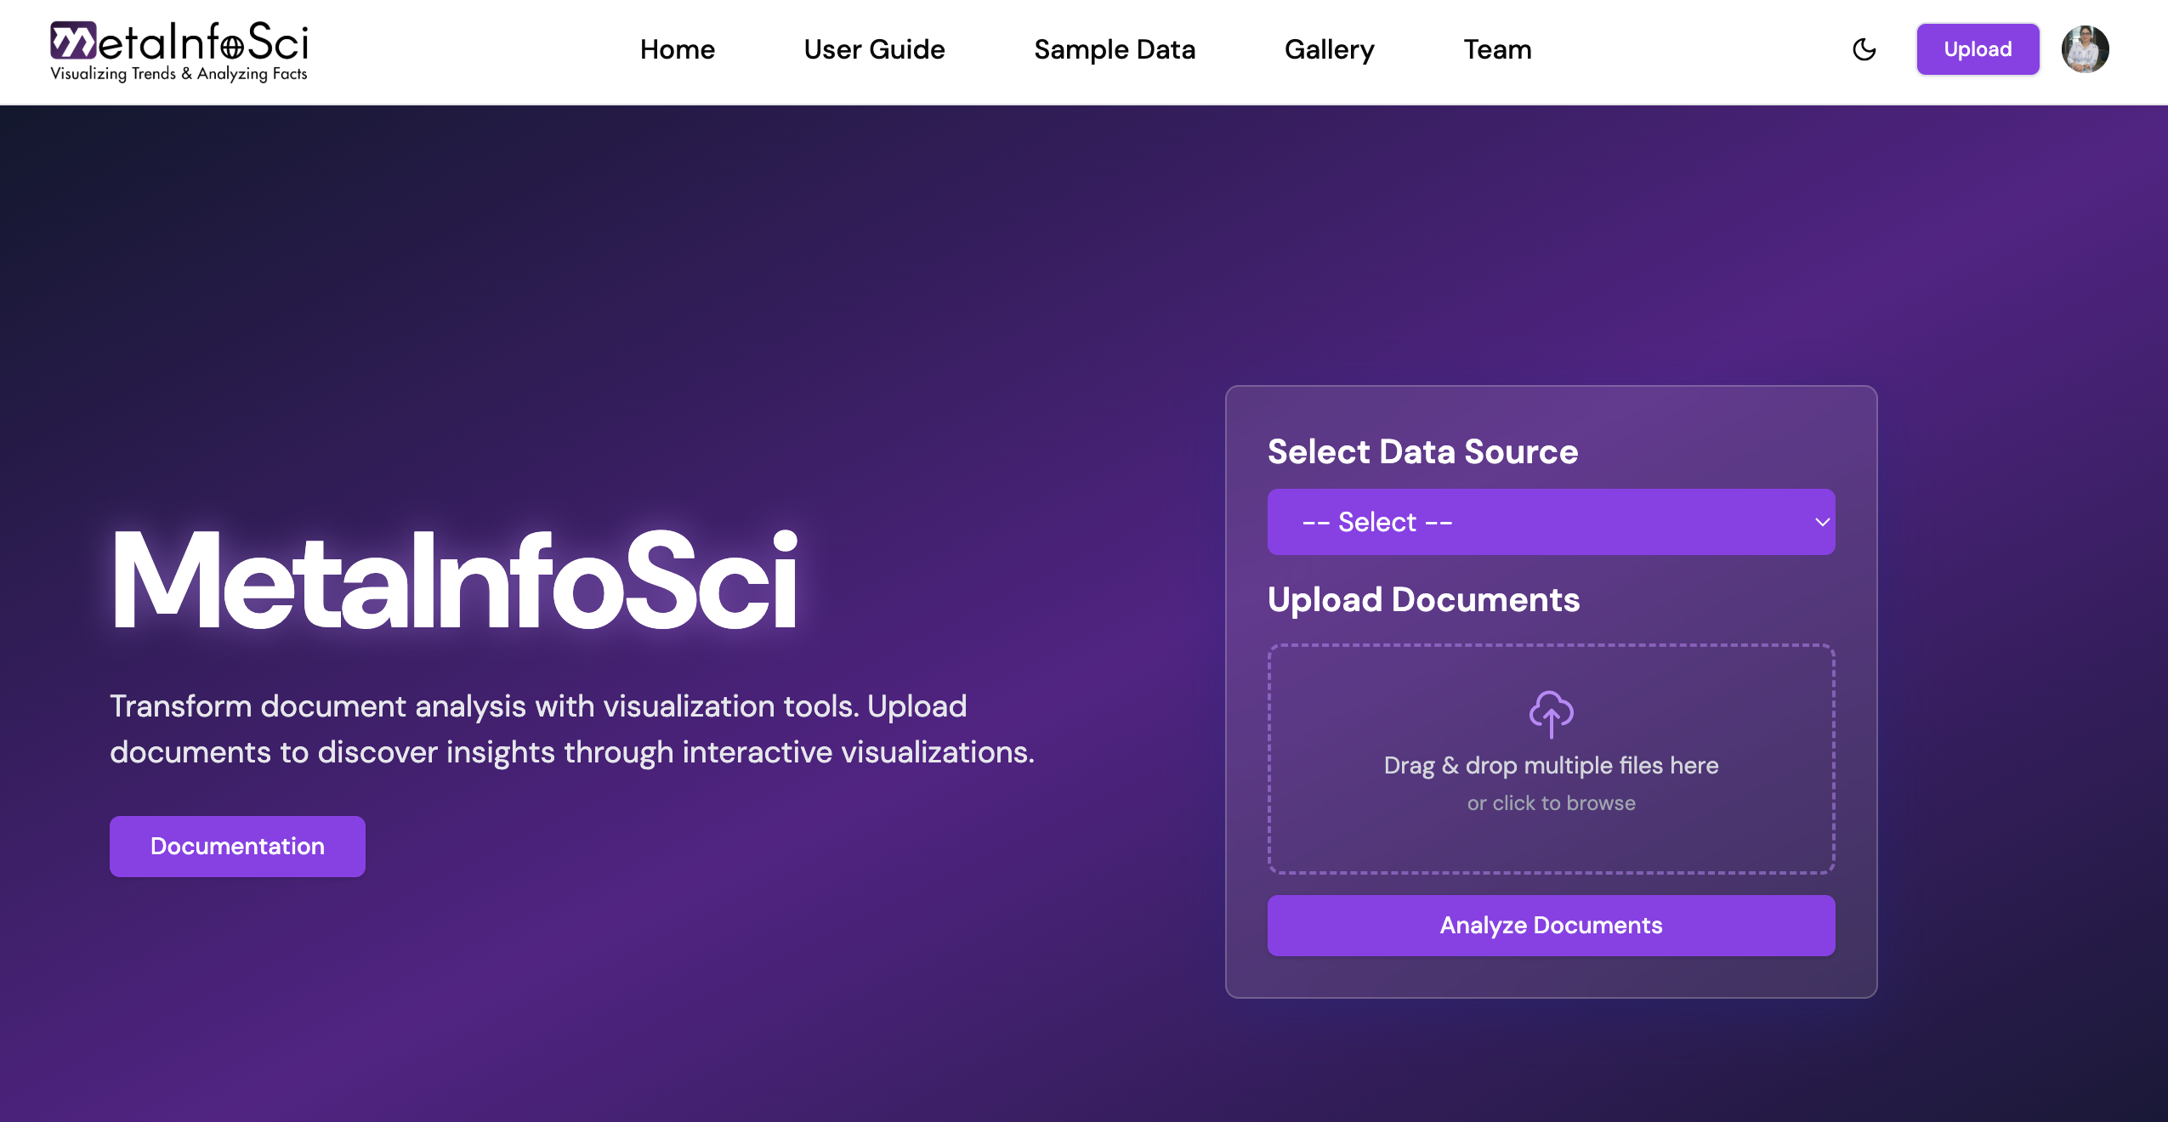Click the 'Upload Documents' heading
This screenshot has width=2168, height=1122.
[x=1423, y=599]
